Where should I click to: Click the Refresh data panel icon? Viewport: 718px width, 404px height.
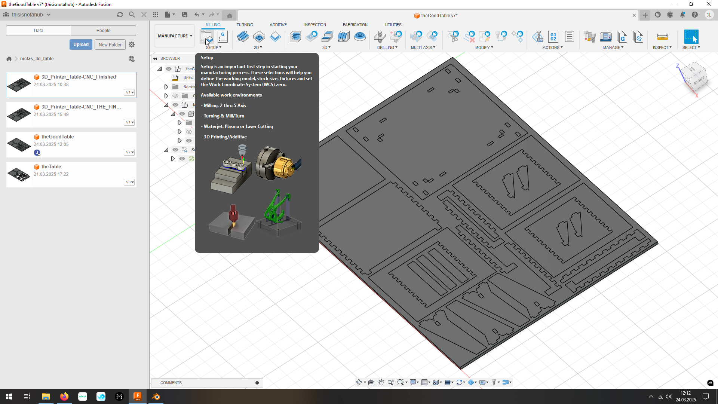tap(120, 15)
